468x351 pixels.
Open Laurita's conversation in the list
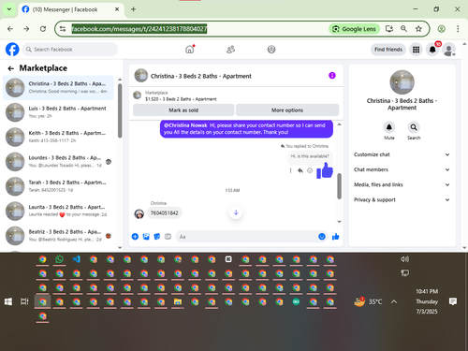click(58, 211)
